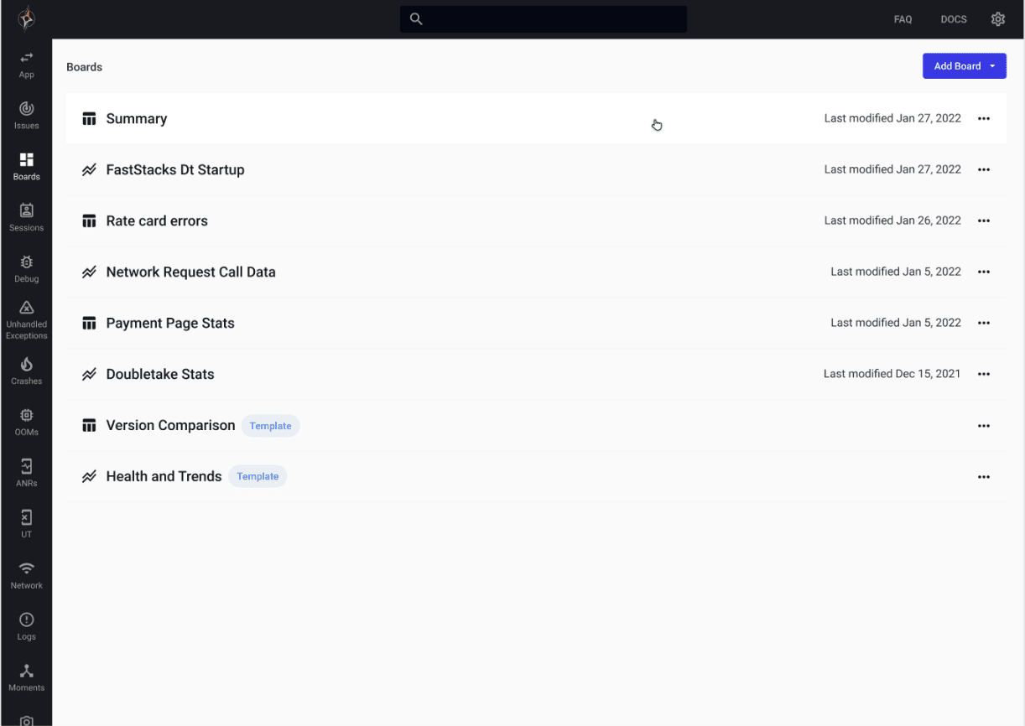Click Template badge next to Version Comparison
The image size is (1025, 726).
(270, 426)
